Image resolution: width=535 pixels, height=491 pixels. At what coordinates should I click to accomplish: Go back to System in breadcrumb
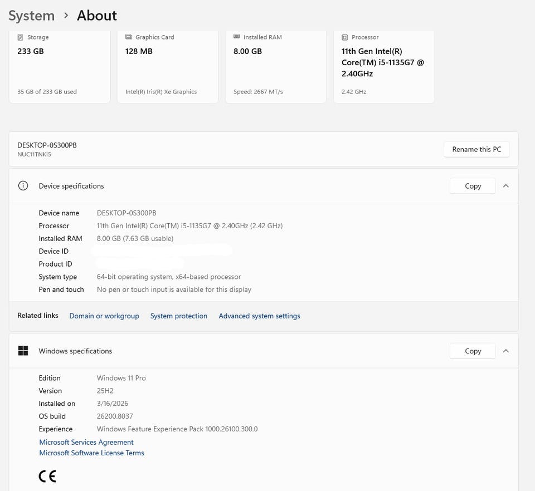point(31,16)
